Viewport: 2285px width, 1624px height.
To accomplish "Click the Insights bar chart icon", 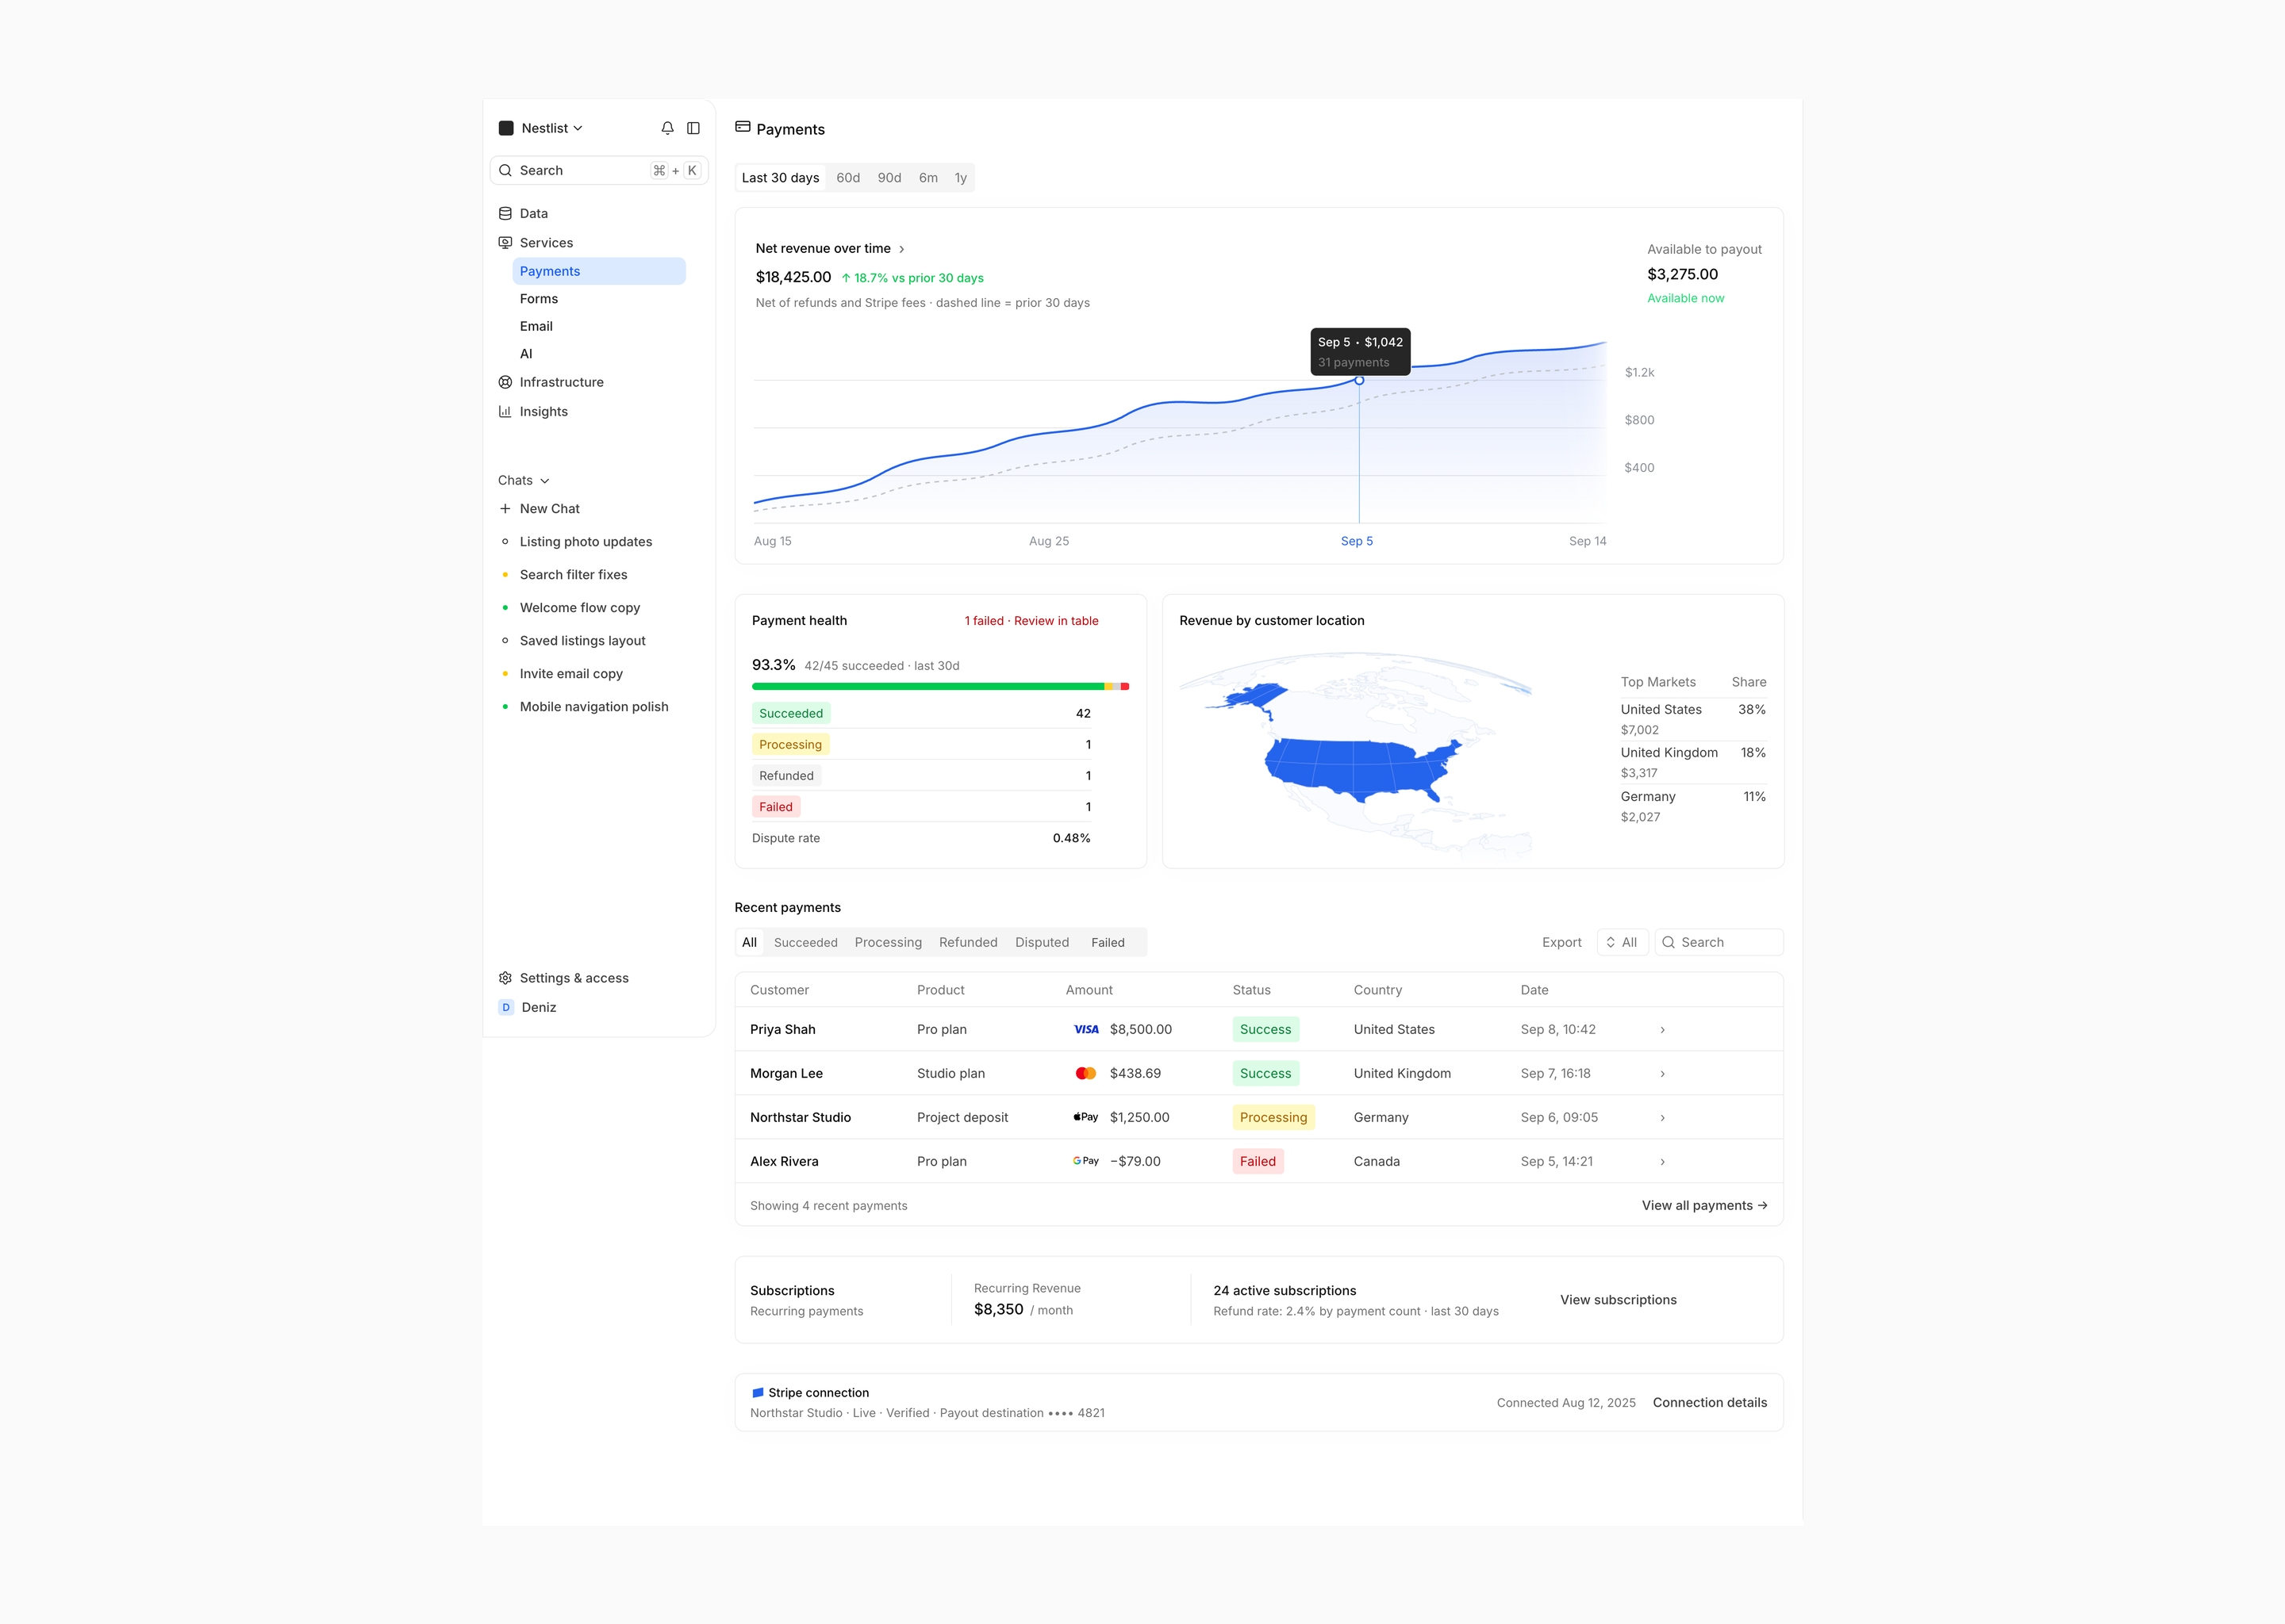I will click(505, 411).
